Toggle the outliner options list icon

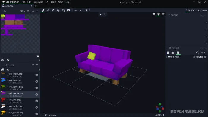[178, 53]
